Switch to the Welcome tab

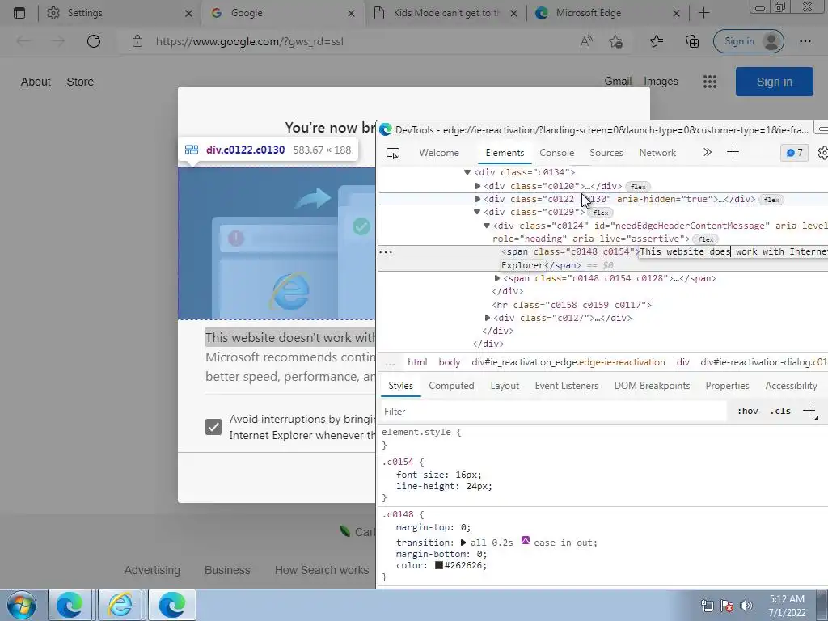point(439,153)
